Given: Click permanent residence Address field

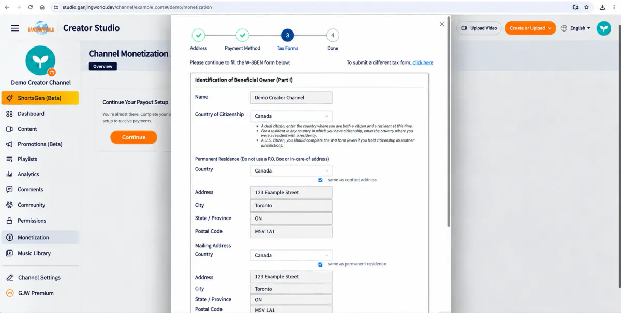Looking at the screenshot, I should tap(291, 192).
